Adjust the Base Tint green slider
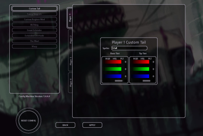Image resolution: width=203 pixels, height=136 pixels. (112, 69)
